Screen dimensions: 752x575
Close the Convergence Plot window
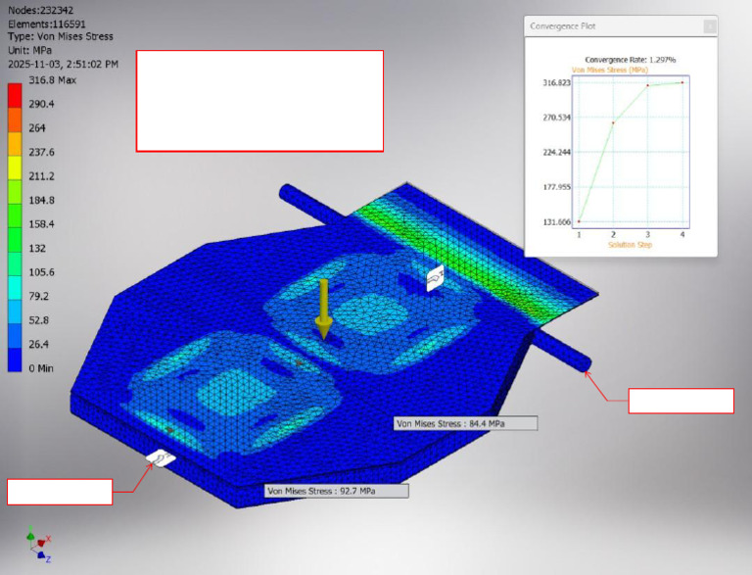[710, 26]
